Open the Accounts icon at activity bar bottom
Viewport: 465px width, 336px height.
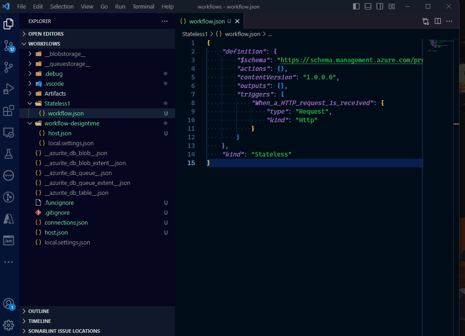tap(9, 304)
